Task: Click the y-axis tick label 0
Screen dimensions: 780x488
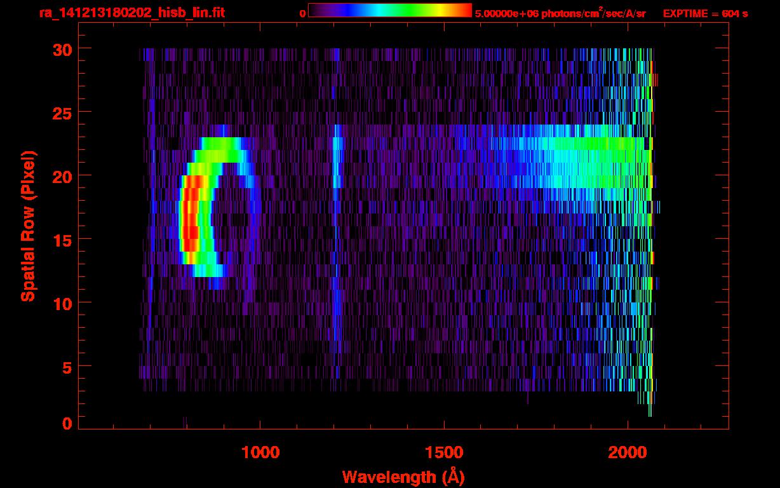Action: 66,423
